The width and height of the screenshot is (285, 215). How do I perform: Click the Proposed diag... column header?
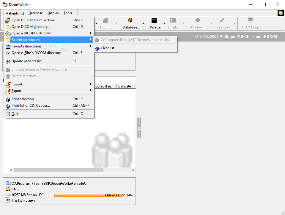pos(105,86)
